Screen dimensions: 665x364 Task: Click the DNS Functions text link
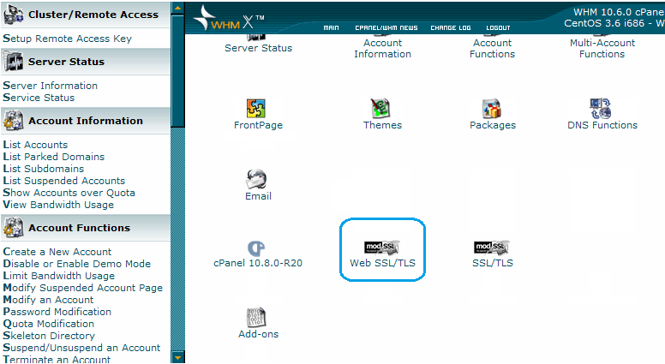602,125
